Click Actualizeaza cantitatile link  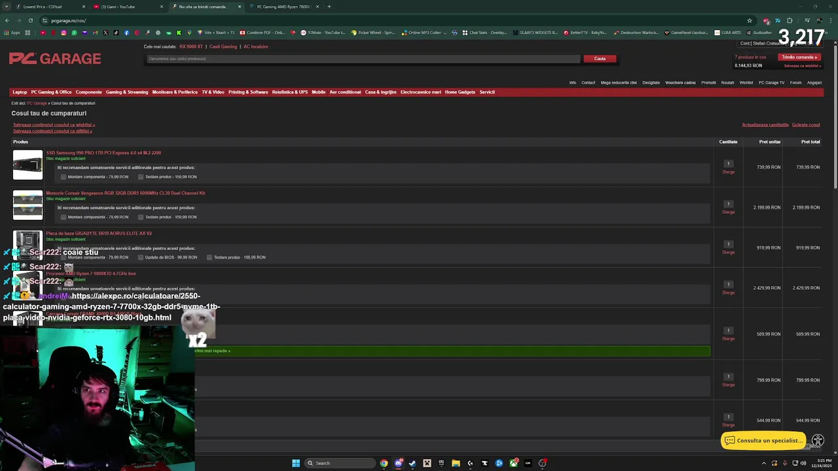(x=765, y=125)
